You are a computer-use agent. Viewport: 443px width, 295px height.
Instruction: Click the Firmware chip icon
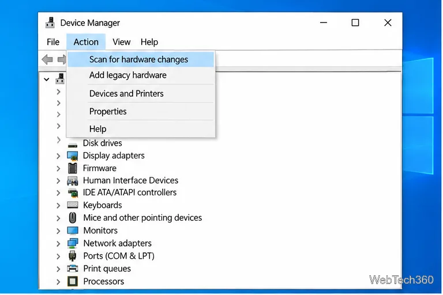(x=73, y=168)
